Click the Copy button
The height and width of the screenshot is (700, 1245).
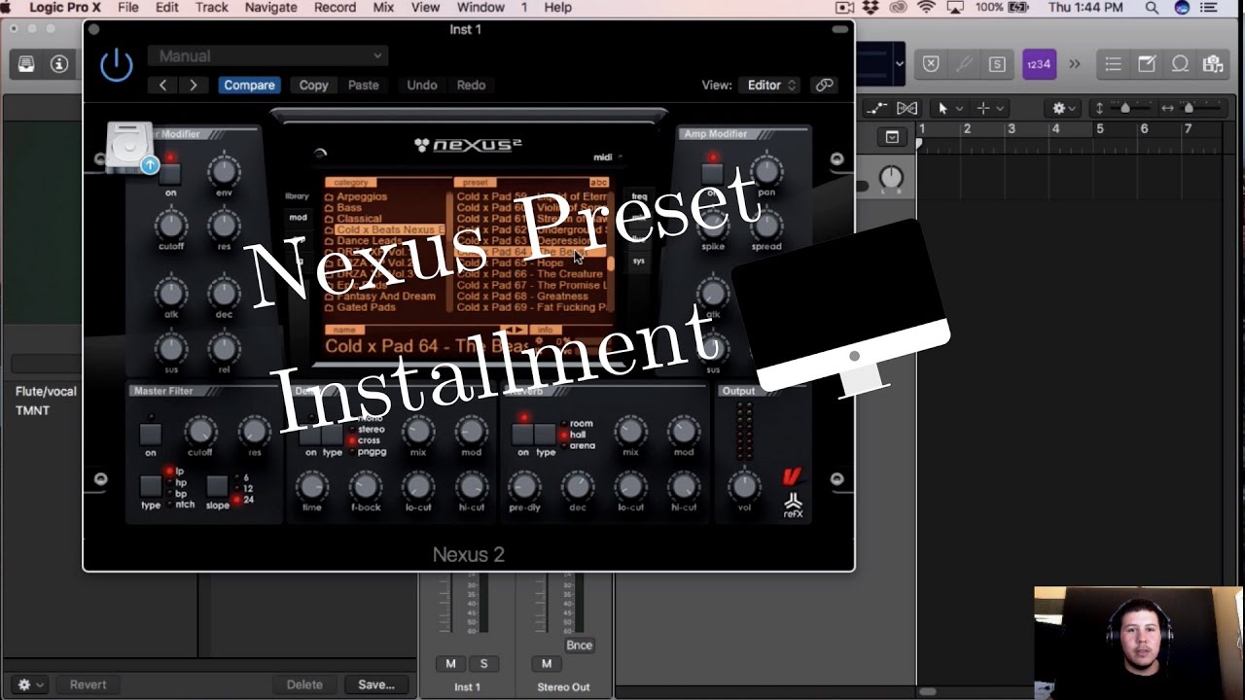coord(313,85)
